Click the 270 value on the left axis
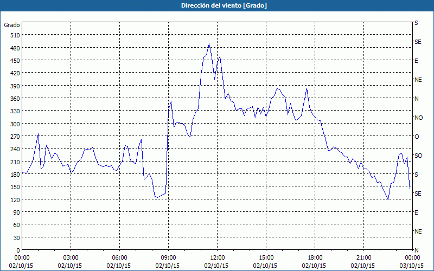Viewport: 434px width, 271px height. click(x=15, y=137)
